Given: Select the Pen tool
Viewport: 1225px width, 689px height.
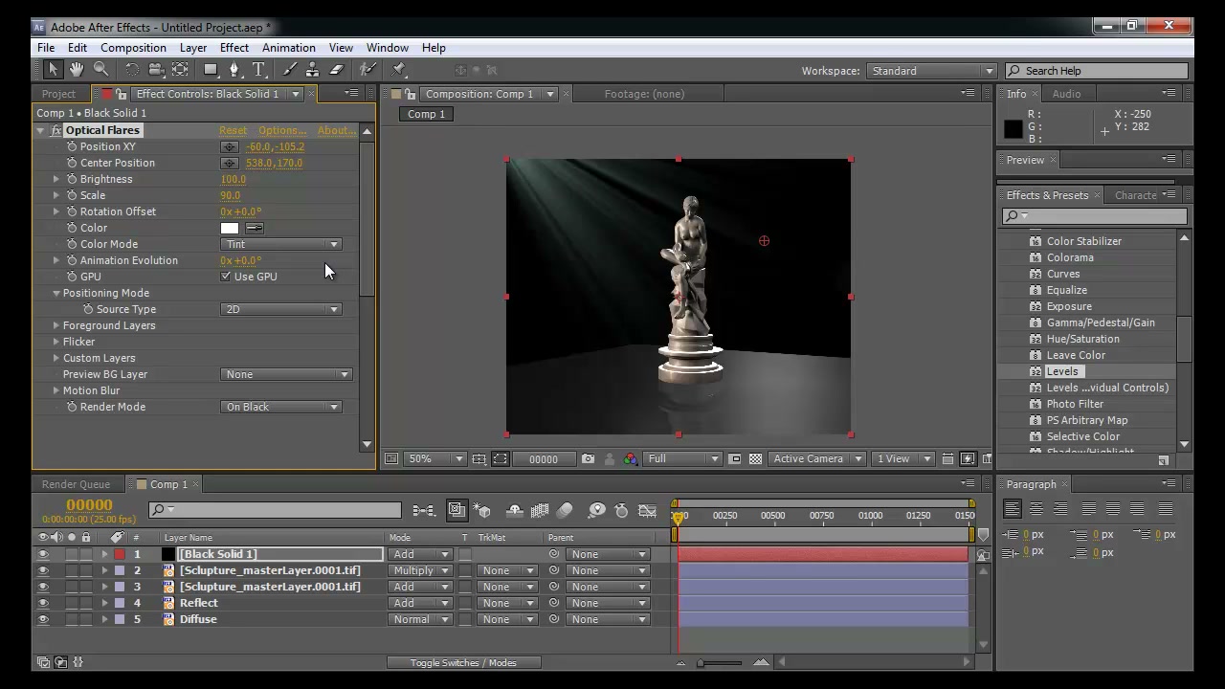Looking at the screenshot, I should click(234, 70).
